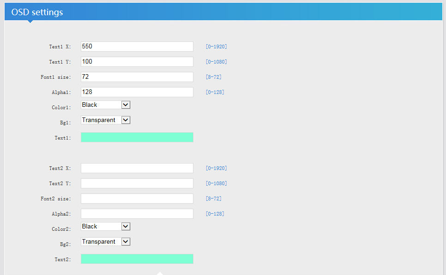Click the Text1 X range hint [0-1920]
This screenshot has height=275, width=446.
(216, 47)
